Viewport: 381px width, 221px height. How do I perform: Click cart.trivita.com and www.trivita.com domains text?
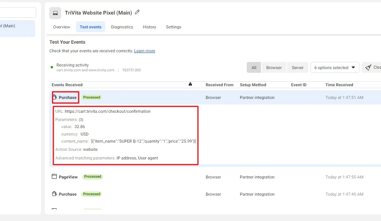(x=85, y=70)
